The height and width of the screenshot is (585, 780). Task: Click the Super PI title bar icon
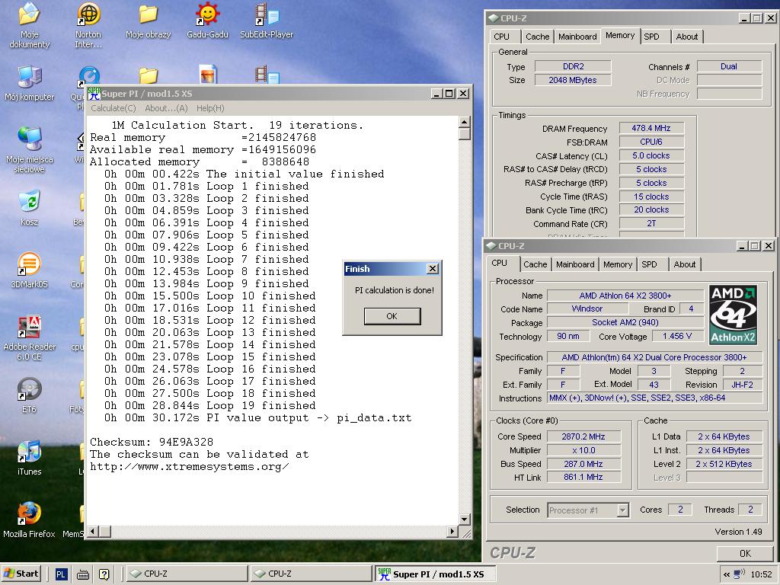pos(94,94)
